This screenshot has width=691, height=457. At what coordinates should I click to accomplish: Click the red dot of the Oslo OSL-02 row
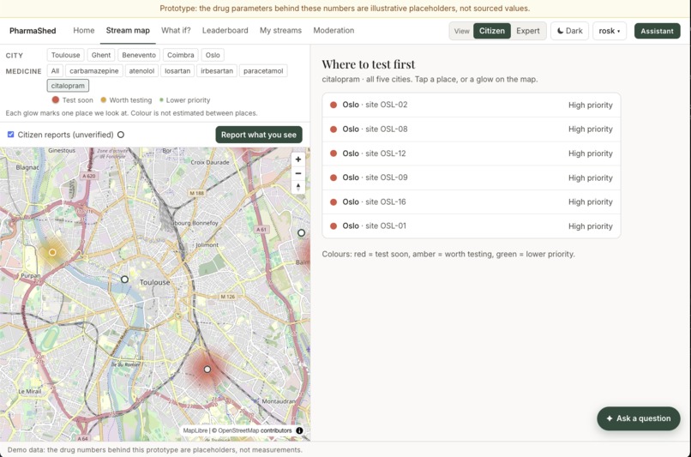[x=333, y=105]
